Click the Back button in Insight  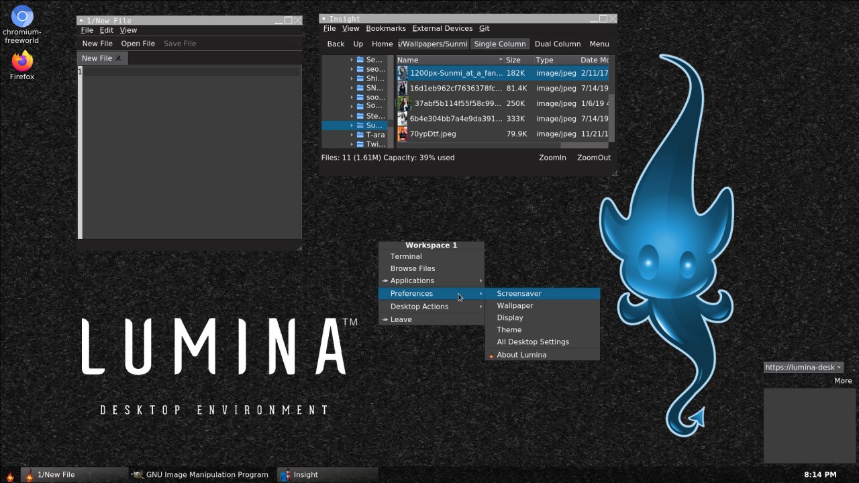point(336,44)
